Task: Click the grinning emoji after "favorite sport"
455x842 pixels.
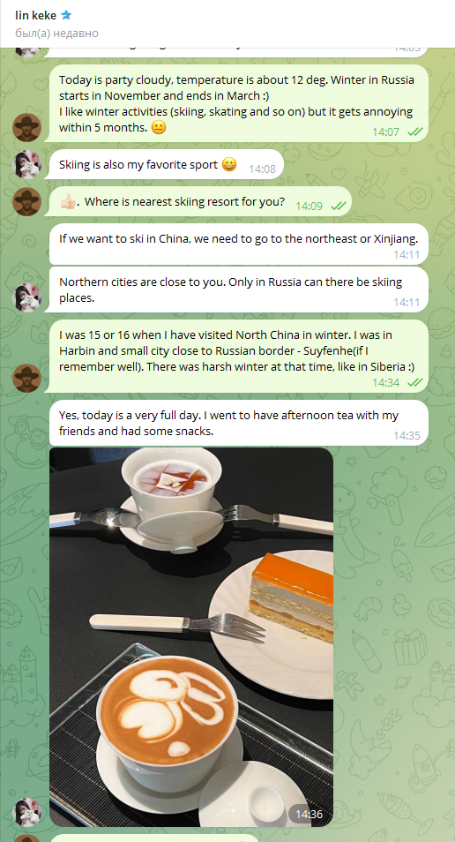Action: click(x=229, y=164)
